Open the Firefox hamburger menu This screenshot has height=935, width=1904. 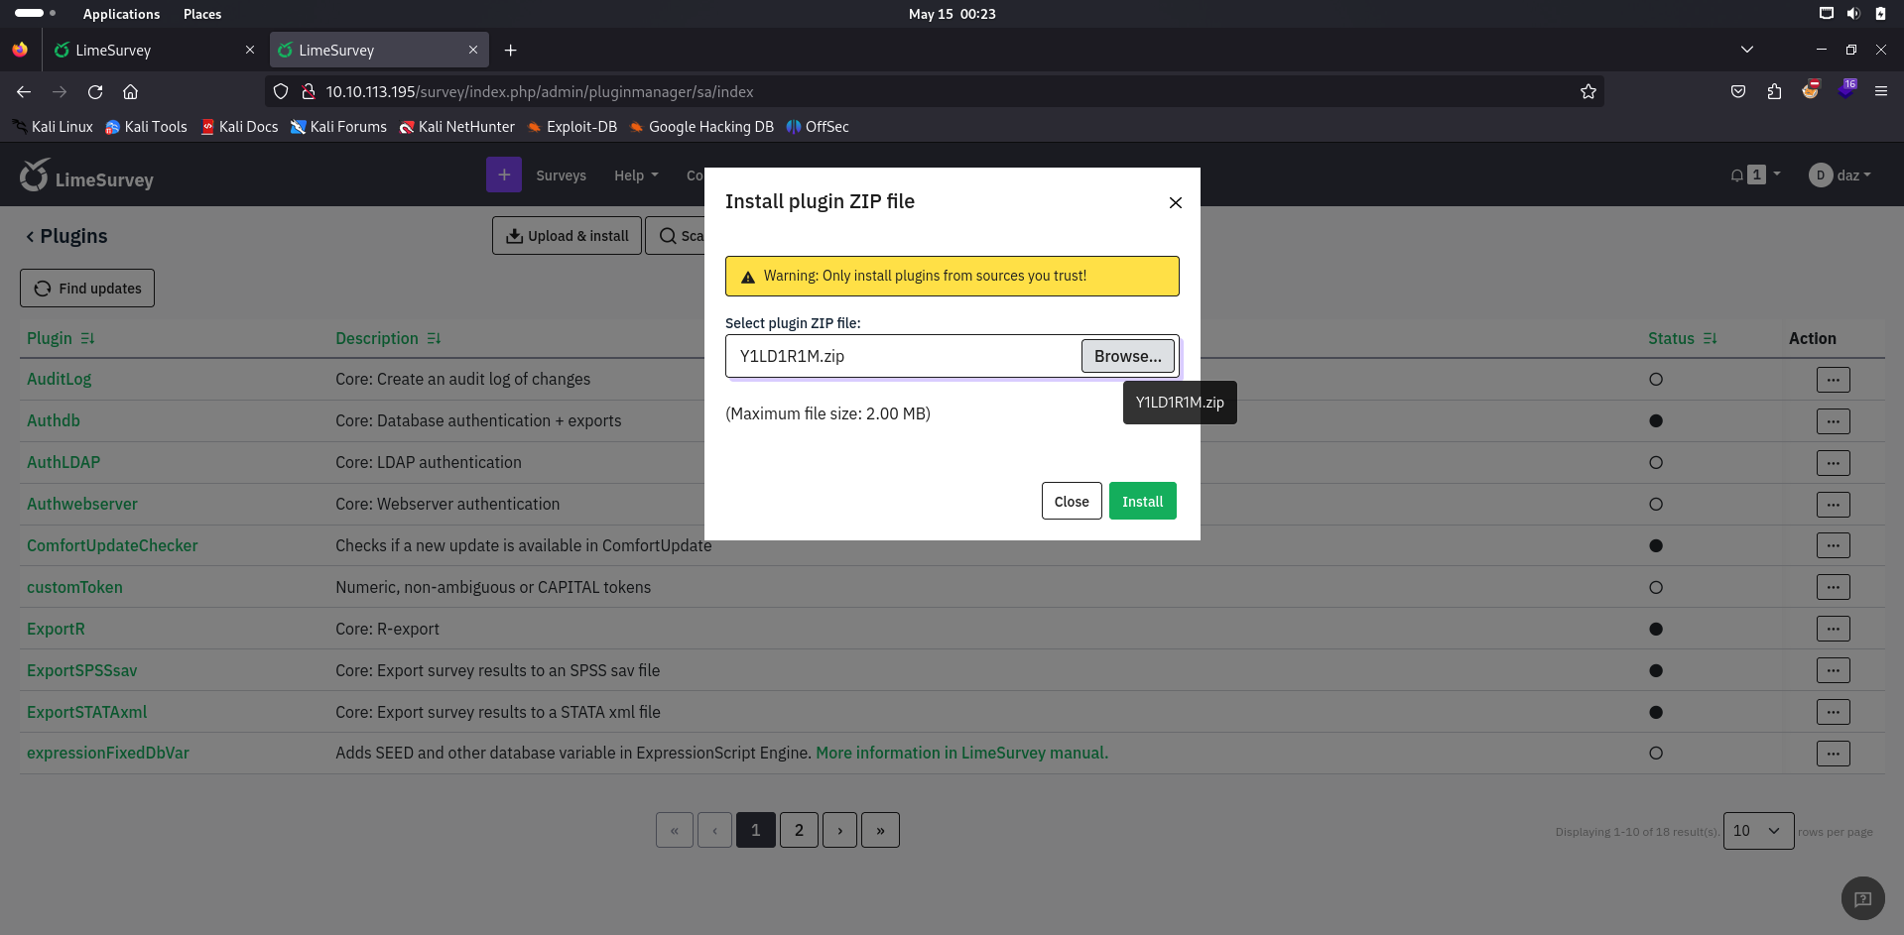click(1880, 92)
